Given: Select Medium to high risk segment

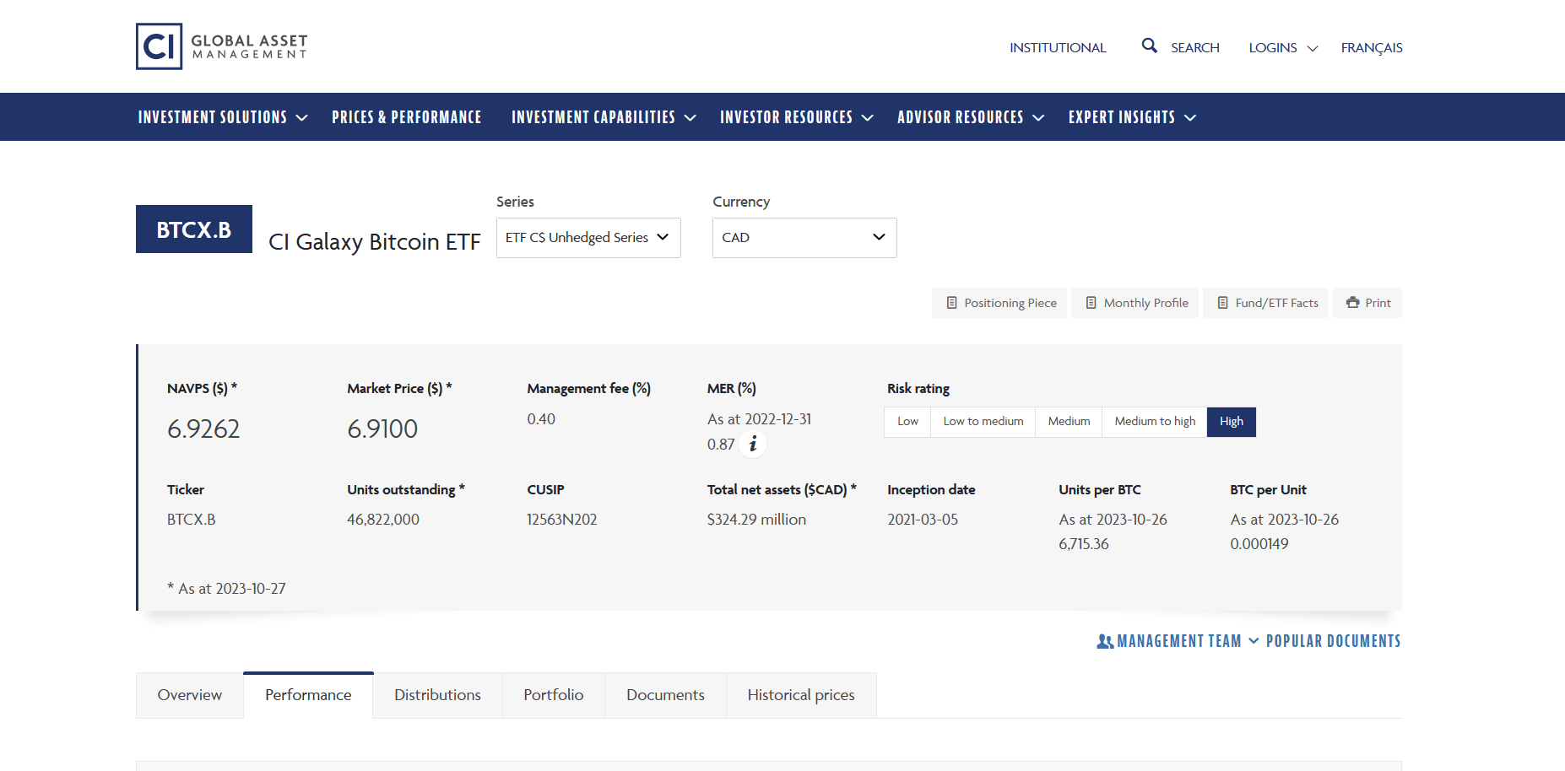Looking at the screenshot, I should point(1155,422).
